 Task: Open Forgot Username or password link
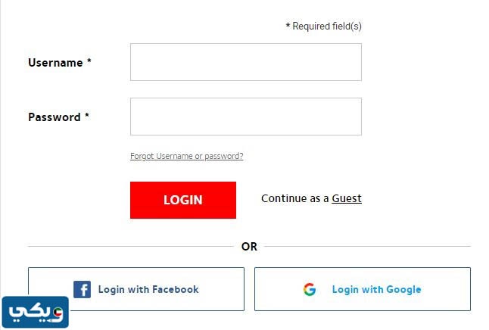(x=186, y=157)
